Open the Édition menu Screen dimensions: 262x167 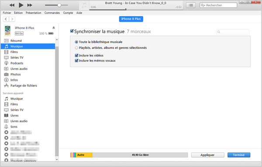click(x=18, y=13)
